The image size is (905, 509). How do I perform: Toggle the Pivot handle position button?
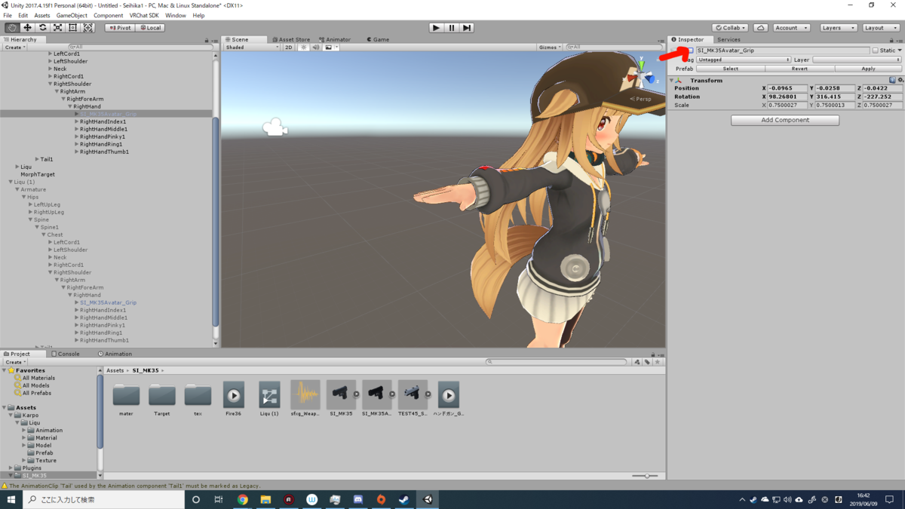[119, 28]
